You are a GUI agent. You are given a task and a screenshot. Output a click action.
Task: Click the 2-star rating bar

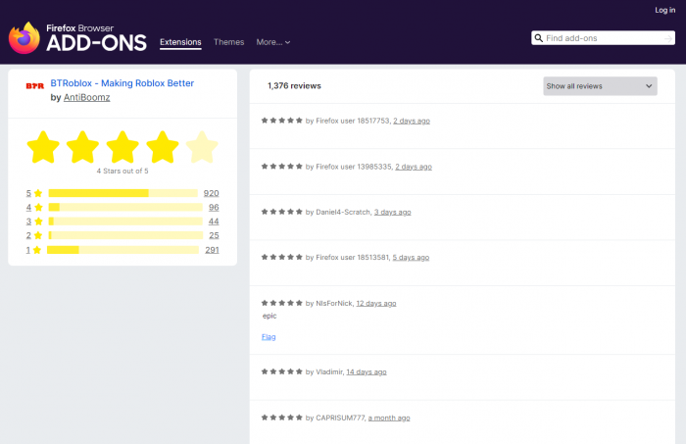point(125,235)
